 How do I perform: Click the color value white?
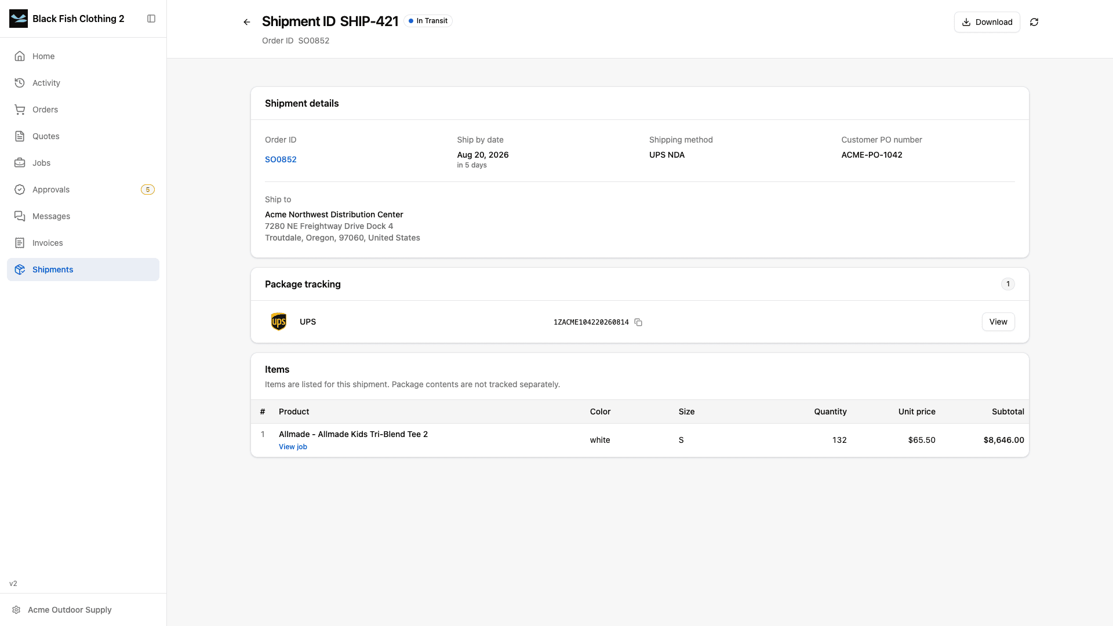pyautogui.click(x=600, y=440)
